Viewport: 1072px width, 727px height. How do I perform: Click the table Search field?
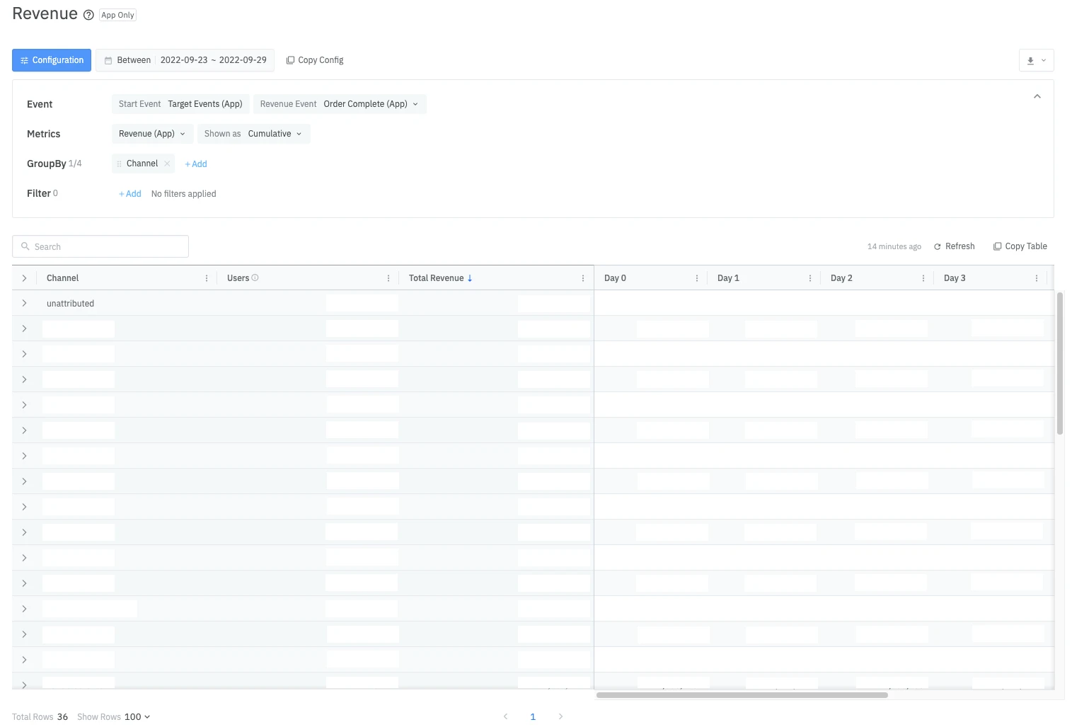[100, 246]
